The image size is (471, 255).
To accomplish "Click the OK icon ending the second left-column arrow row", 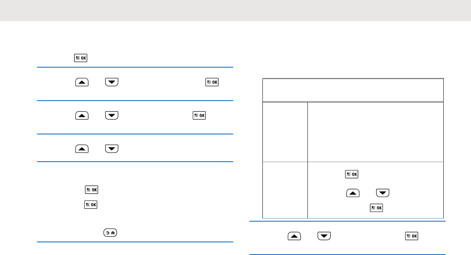I will click(x=200, y=115).
